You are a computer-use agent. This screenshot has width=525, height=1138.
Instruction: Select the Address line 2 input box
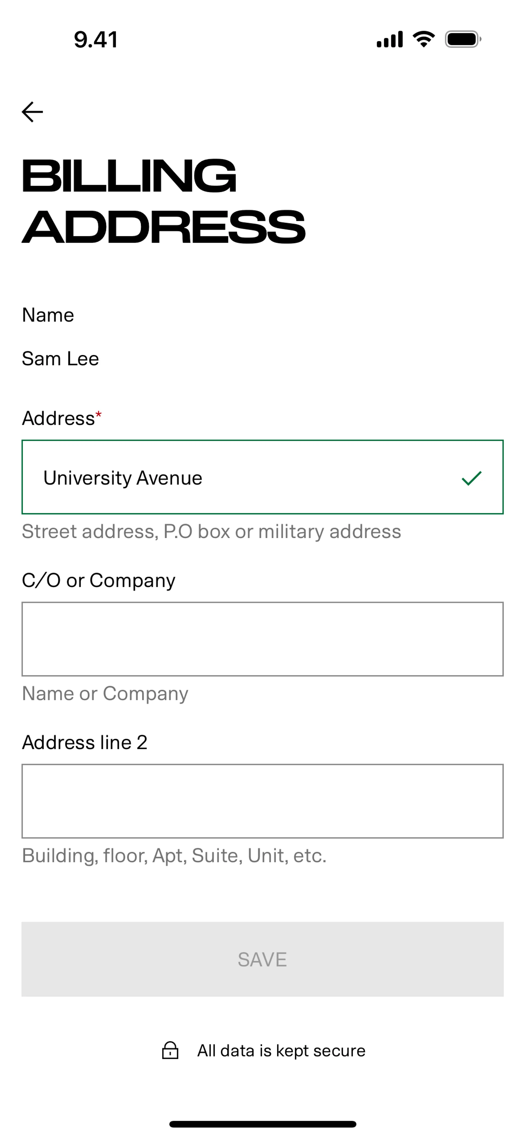[262, 801]
